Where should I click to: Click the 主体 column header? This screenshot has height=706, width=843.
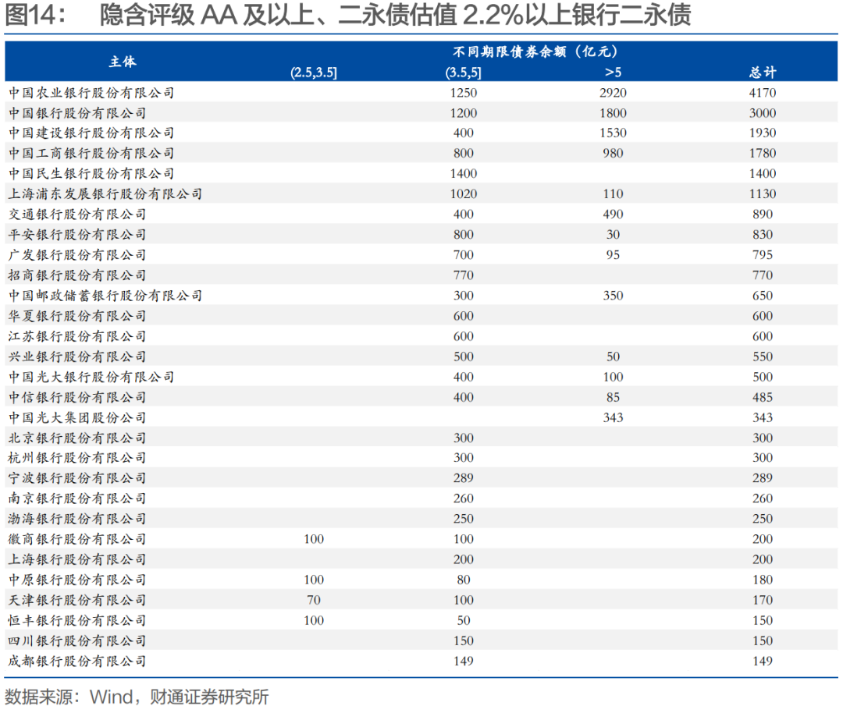123,62
